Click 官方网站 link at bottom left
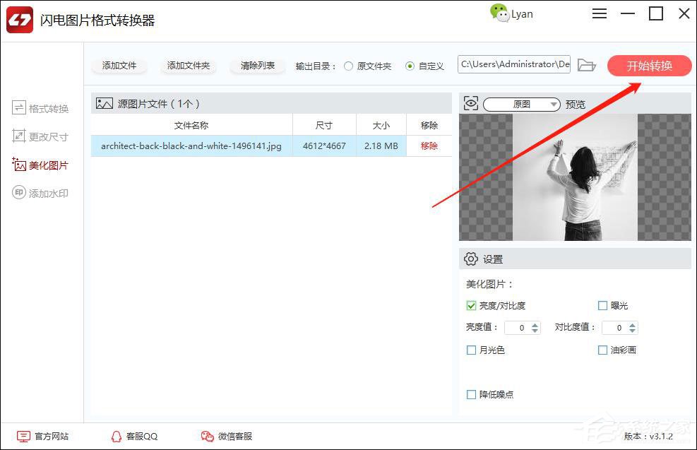Screen dimensions: 697x450 (42, 436)
